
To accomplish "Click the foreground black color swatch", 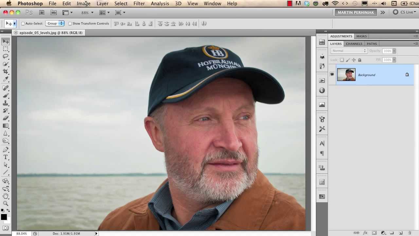I will pos(4,217).
